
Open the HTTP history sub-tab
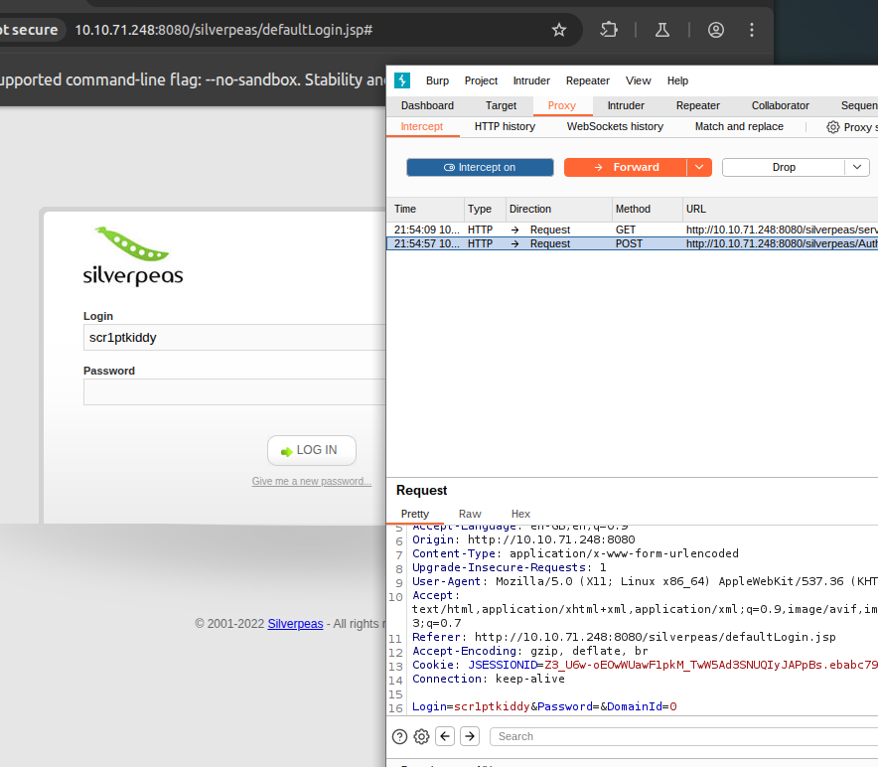(x=506, y=126)
